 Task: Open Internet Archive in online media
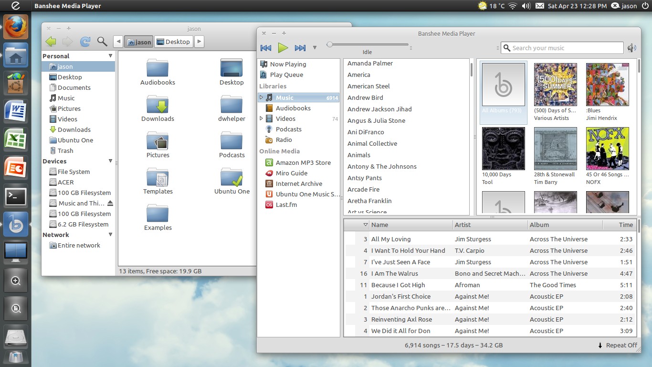pyautogui.click(x=298, y=183)
